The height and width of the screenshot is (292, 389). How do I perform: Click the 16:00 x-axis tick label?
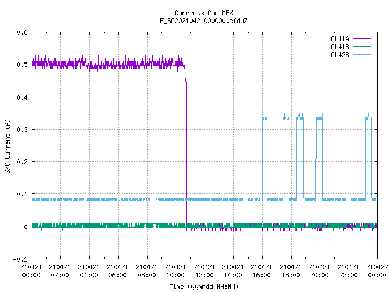[x=261, y=275]
